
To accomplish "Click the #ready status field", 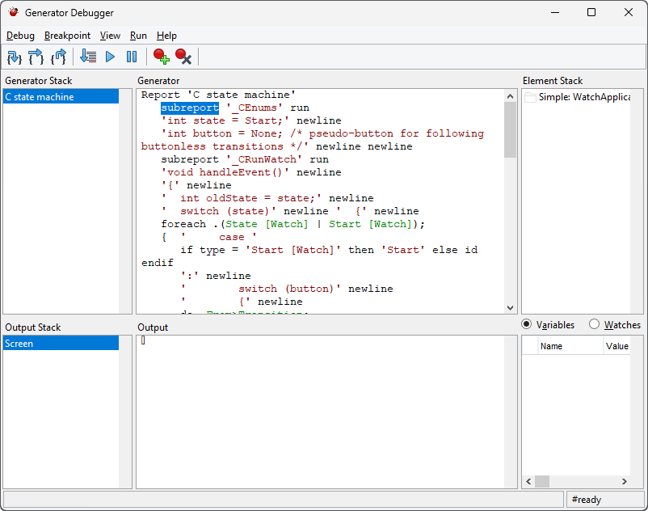I will pos(605,499).
